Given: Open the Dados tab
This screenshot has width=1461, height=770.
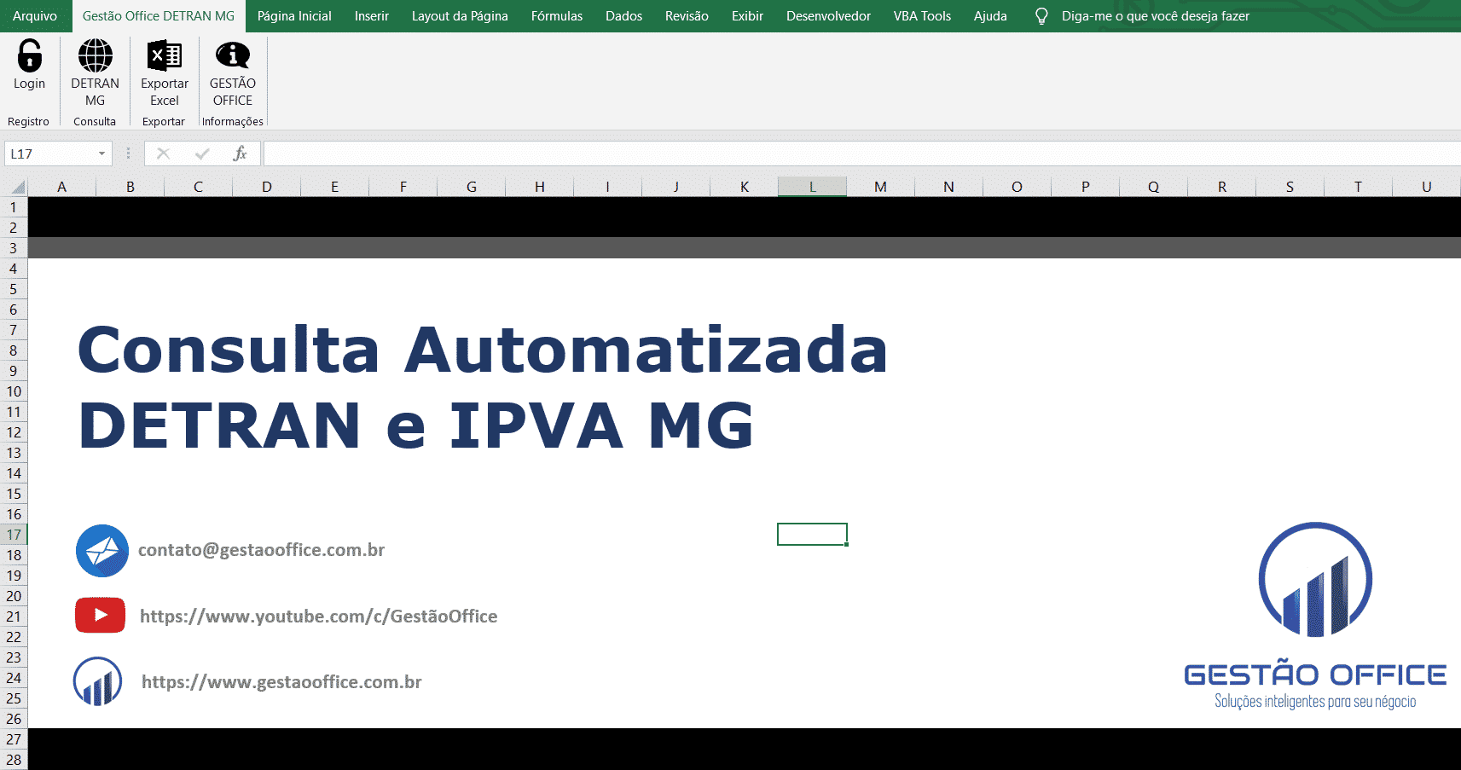Looking at the screenshot, I should (x=624, y=16).
